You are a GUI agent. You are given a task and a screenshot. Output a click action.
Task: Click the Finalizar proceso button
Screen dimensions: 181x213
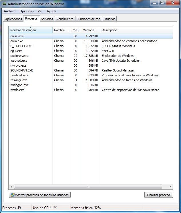click(x=158, y=195)
